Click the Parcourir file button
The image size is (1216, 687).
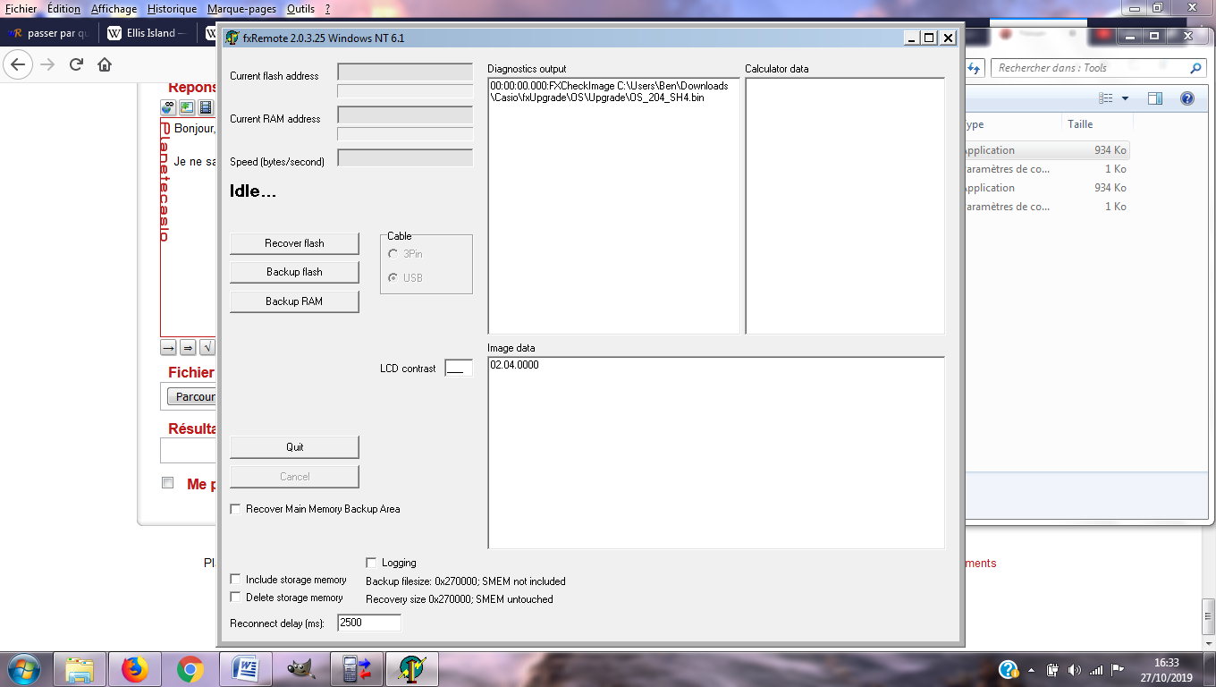192,396
